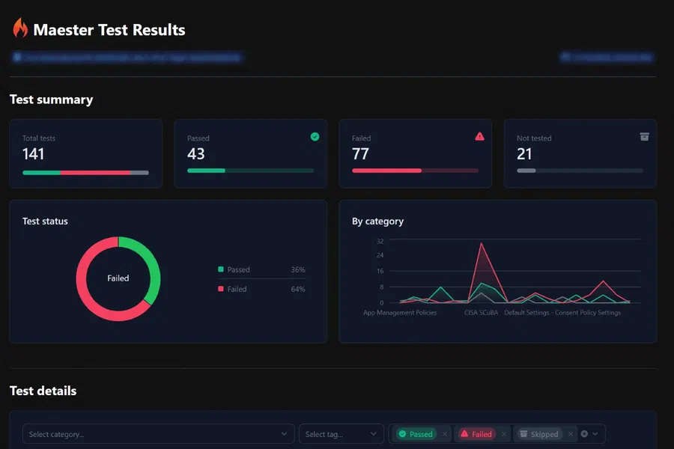Click the not tested count "21"
The image size is (674, 449).
524,154
